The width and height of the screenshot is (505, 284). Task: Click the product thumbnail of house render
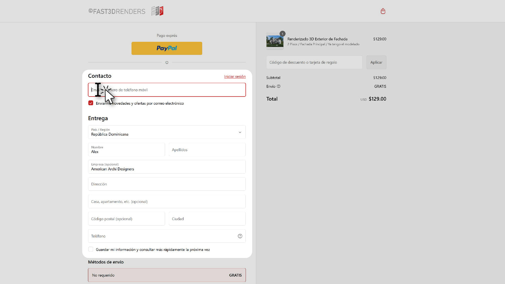275,41
